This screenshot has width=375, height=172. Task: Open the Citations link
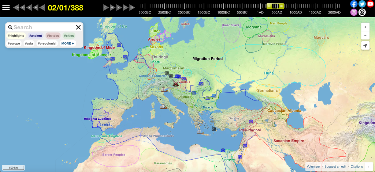tap(357, 167)
